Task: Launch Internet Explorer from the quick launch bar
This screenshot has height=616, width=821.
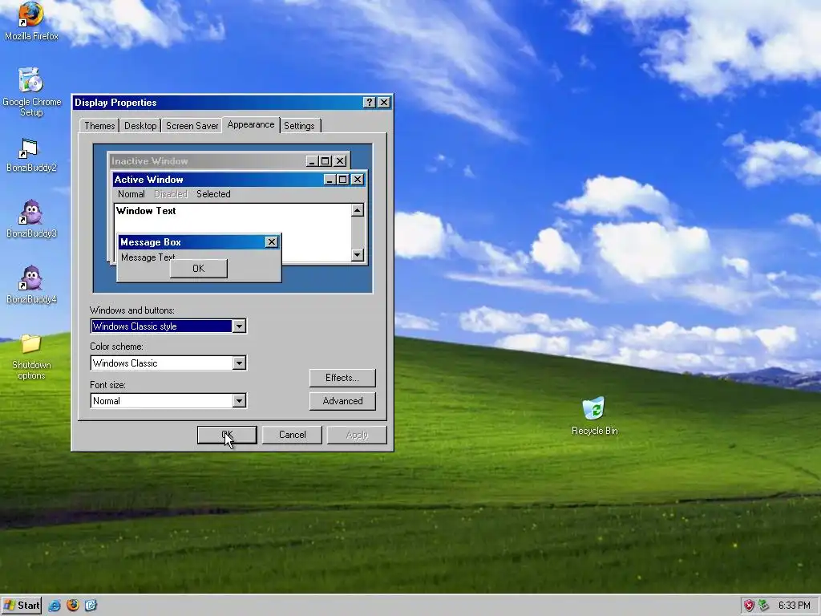Action: click(55, 606)
